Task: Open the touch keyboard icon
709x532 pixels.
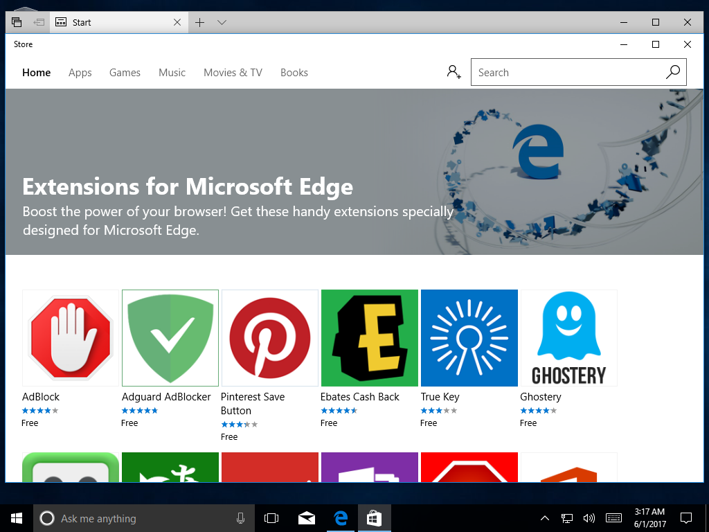Action: coord(613,518)
